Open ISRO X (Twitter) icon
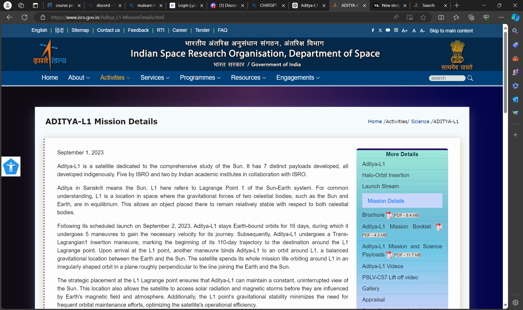 pyautogui.click(x=380, y=30)
